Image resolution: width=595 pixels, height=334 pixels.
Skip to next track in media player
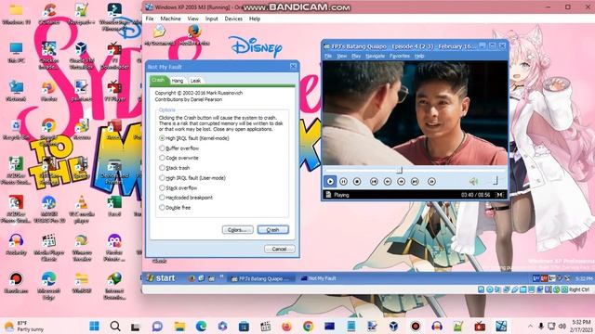pyautogui.click(x=415, y=182)
